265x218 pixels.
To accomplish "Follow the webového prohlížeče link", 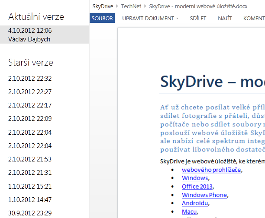I will click(x=211, y=170).
